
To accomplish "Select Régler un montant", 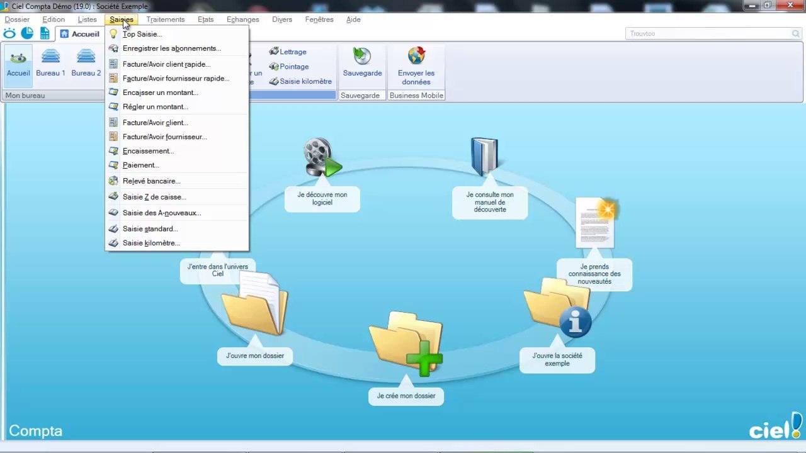I will (177, 107).
